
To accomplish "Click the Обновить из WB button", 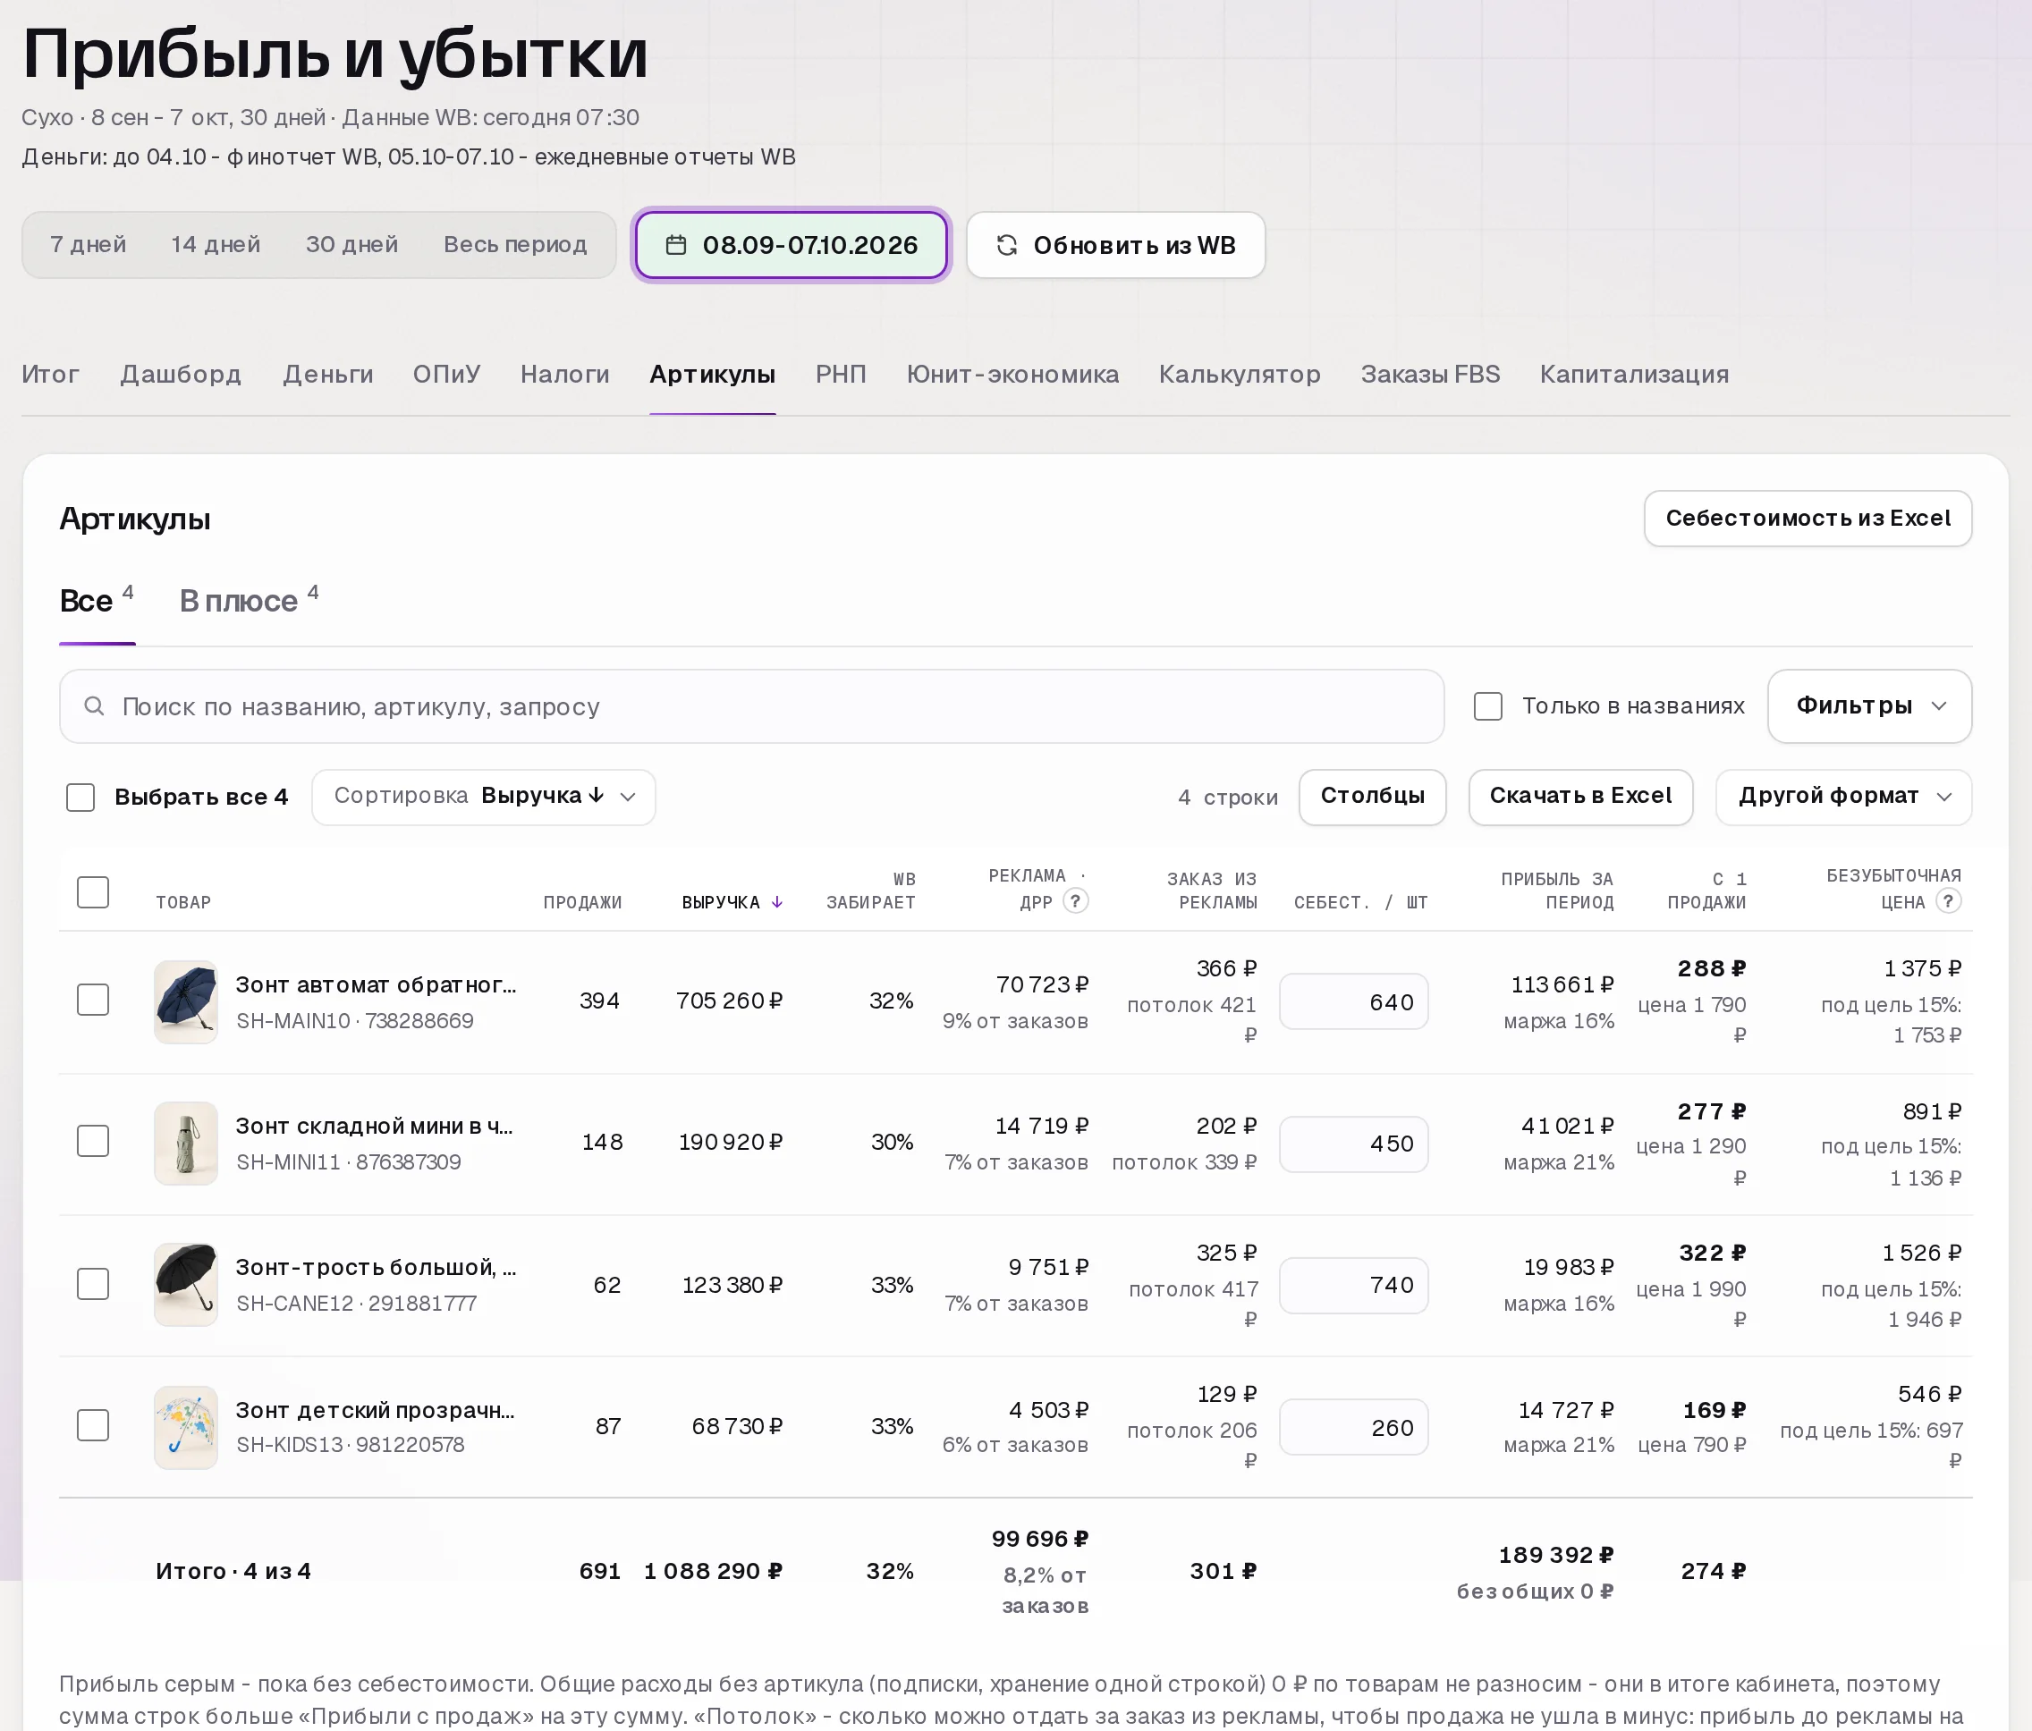I will [x=1115, y=245].
